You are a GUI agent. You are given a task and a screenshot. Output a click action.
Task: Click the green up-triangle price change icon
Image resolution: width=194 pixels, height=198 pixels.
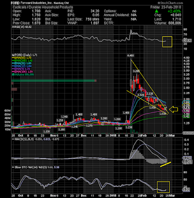tap(156, 11)
